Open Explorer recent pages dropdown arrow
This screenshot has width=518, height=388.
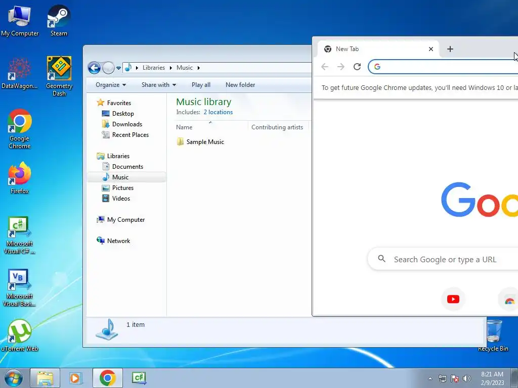(118, 68)
